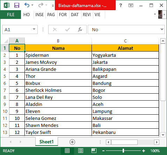Confirm entry with checkmark icon

pos(67,29)
